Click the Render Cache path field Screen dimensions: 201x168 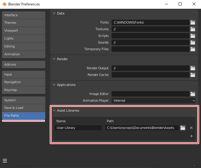pyautogui.click(x=150, y=75)
